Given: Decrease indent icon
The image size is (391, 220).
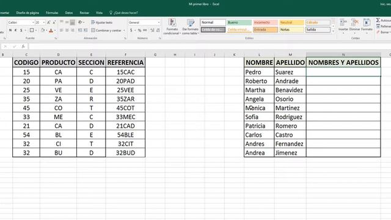Looking at the screenshot, I should (x=80, y=30).
